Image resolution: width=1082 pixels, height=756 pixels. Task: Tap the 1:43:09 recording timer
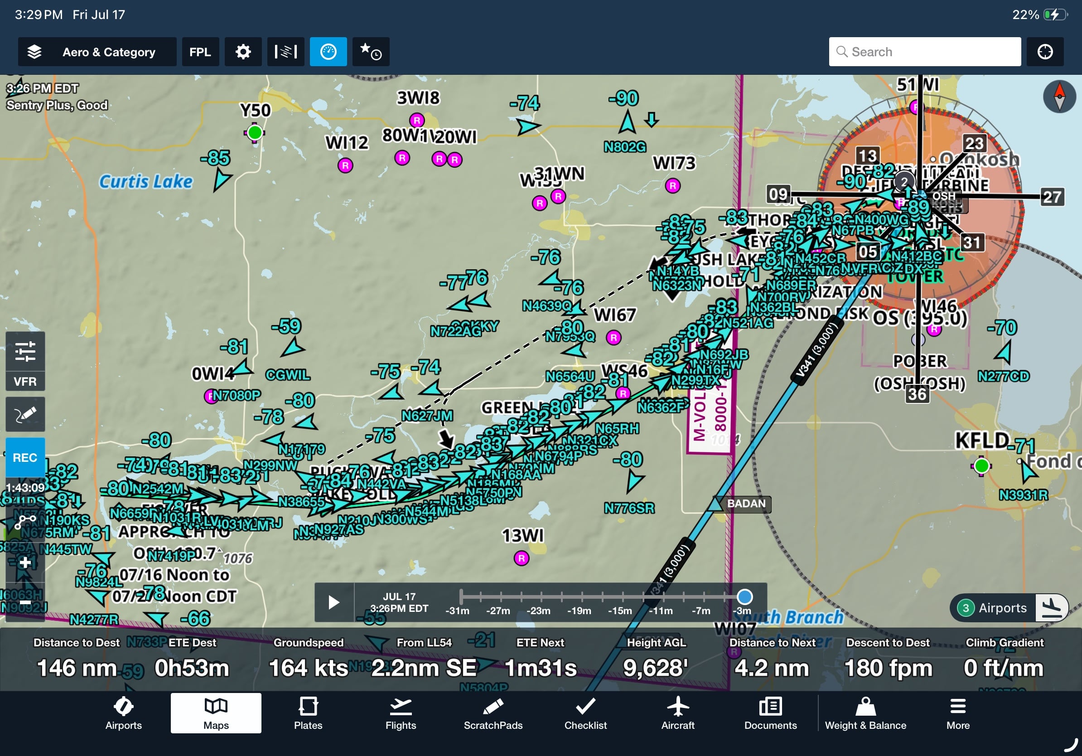click(x=25, y=487)
